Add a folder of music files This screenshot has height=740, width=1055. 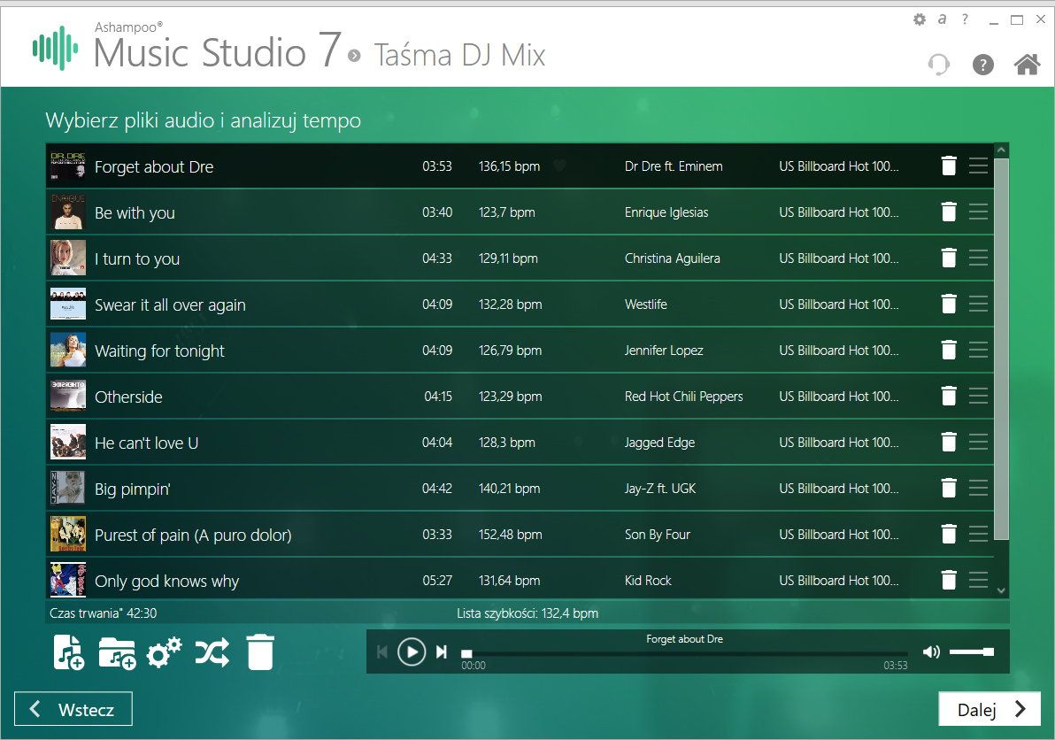[x=117, y=653]
